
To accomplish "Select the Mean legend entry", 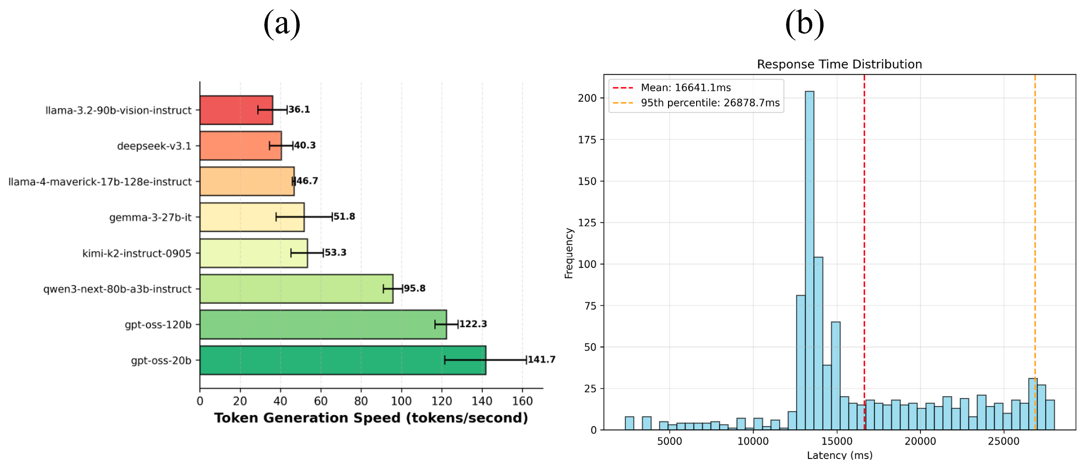I will click(686, 88).
